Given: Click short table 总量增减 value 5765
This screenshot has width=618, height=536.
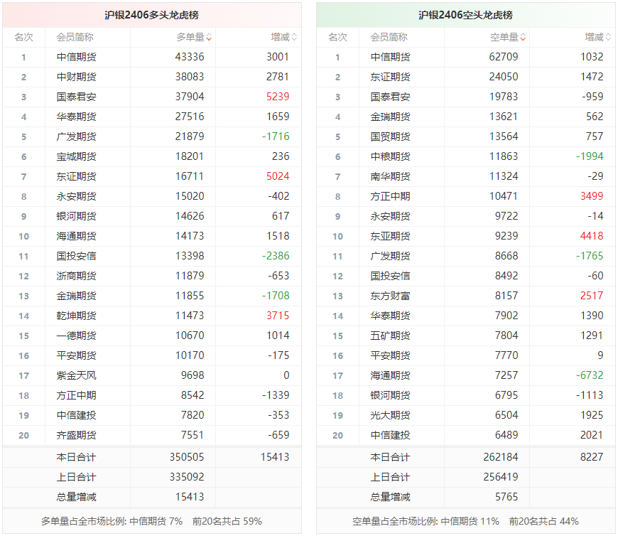Looking at the screenshot, I should coord(506,497).
